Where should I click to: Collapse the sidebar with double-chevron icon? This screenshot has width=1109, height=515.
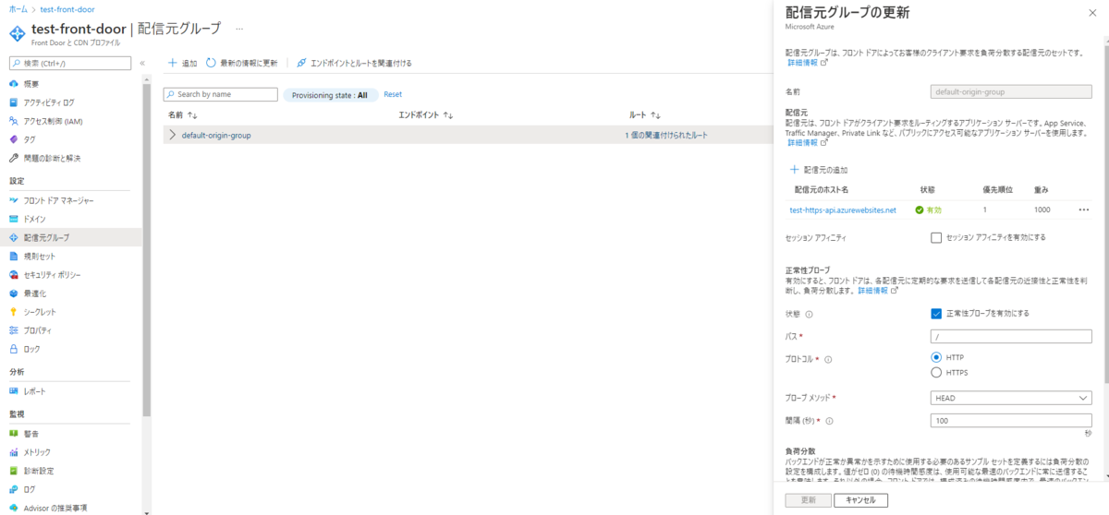143,63
